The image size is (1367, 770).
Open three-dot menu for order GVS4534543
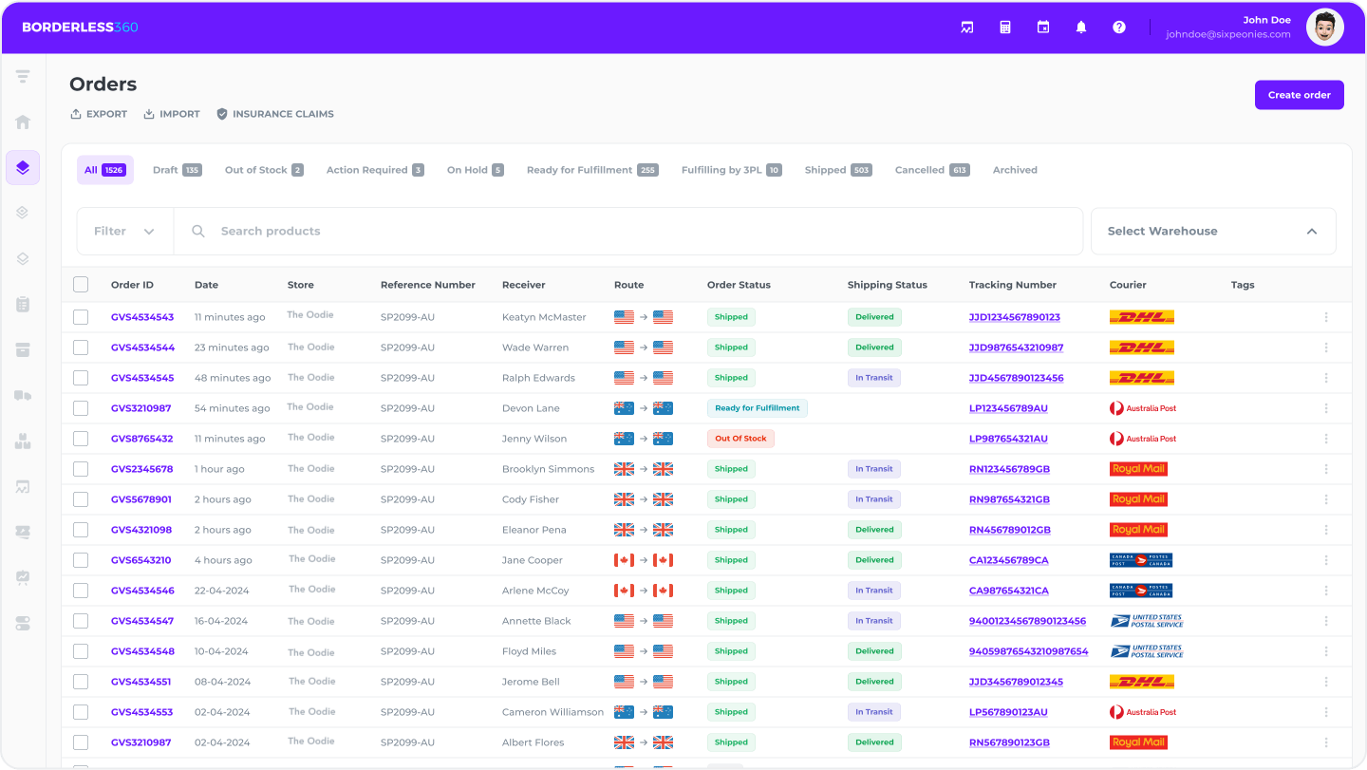tap(1326, 317)
